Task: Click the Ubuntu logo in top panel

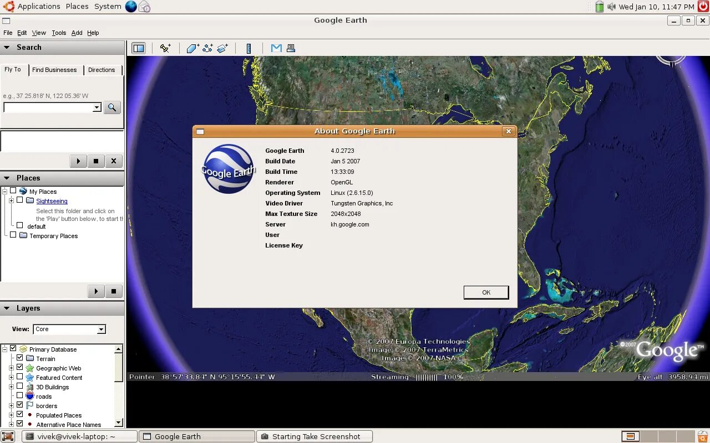Action: (x=9, y=6)
